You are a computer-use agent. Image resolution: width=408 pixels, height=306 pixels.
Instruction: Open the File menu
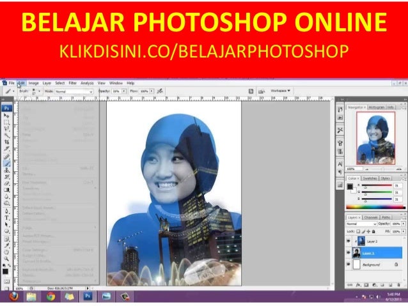click(12, 83)
